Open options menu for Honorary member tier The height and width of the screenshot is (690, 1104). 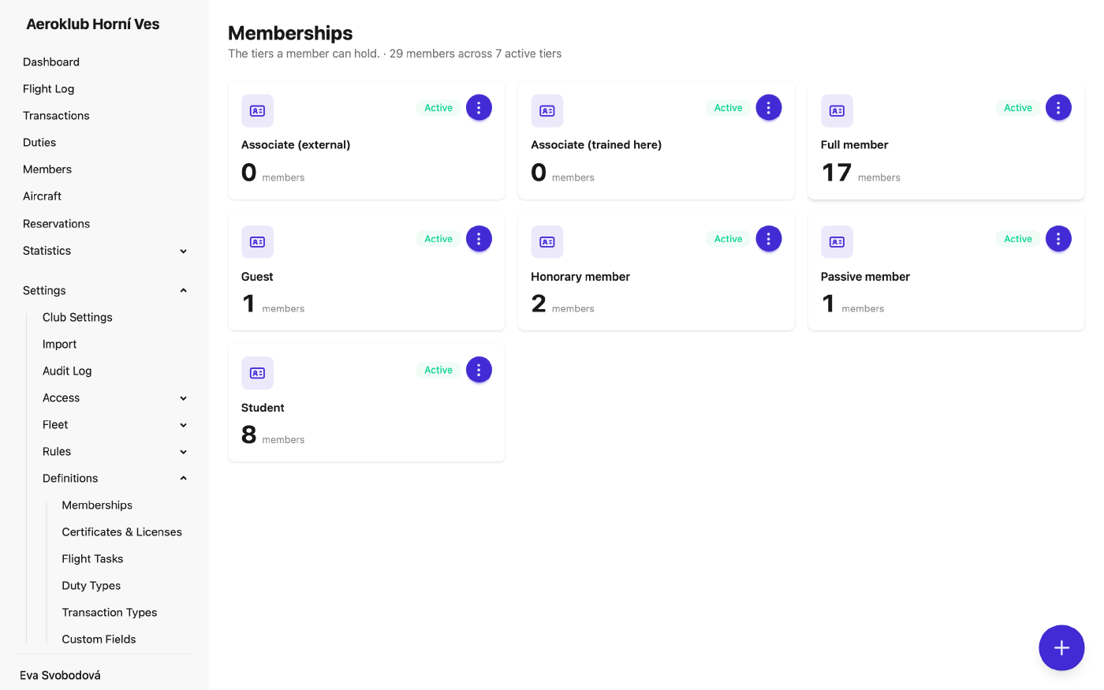[769, 238]
